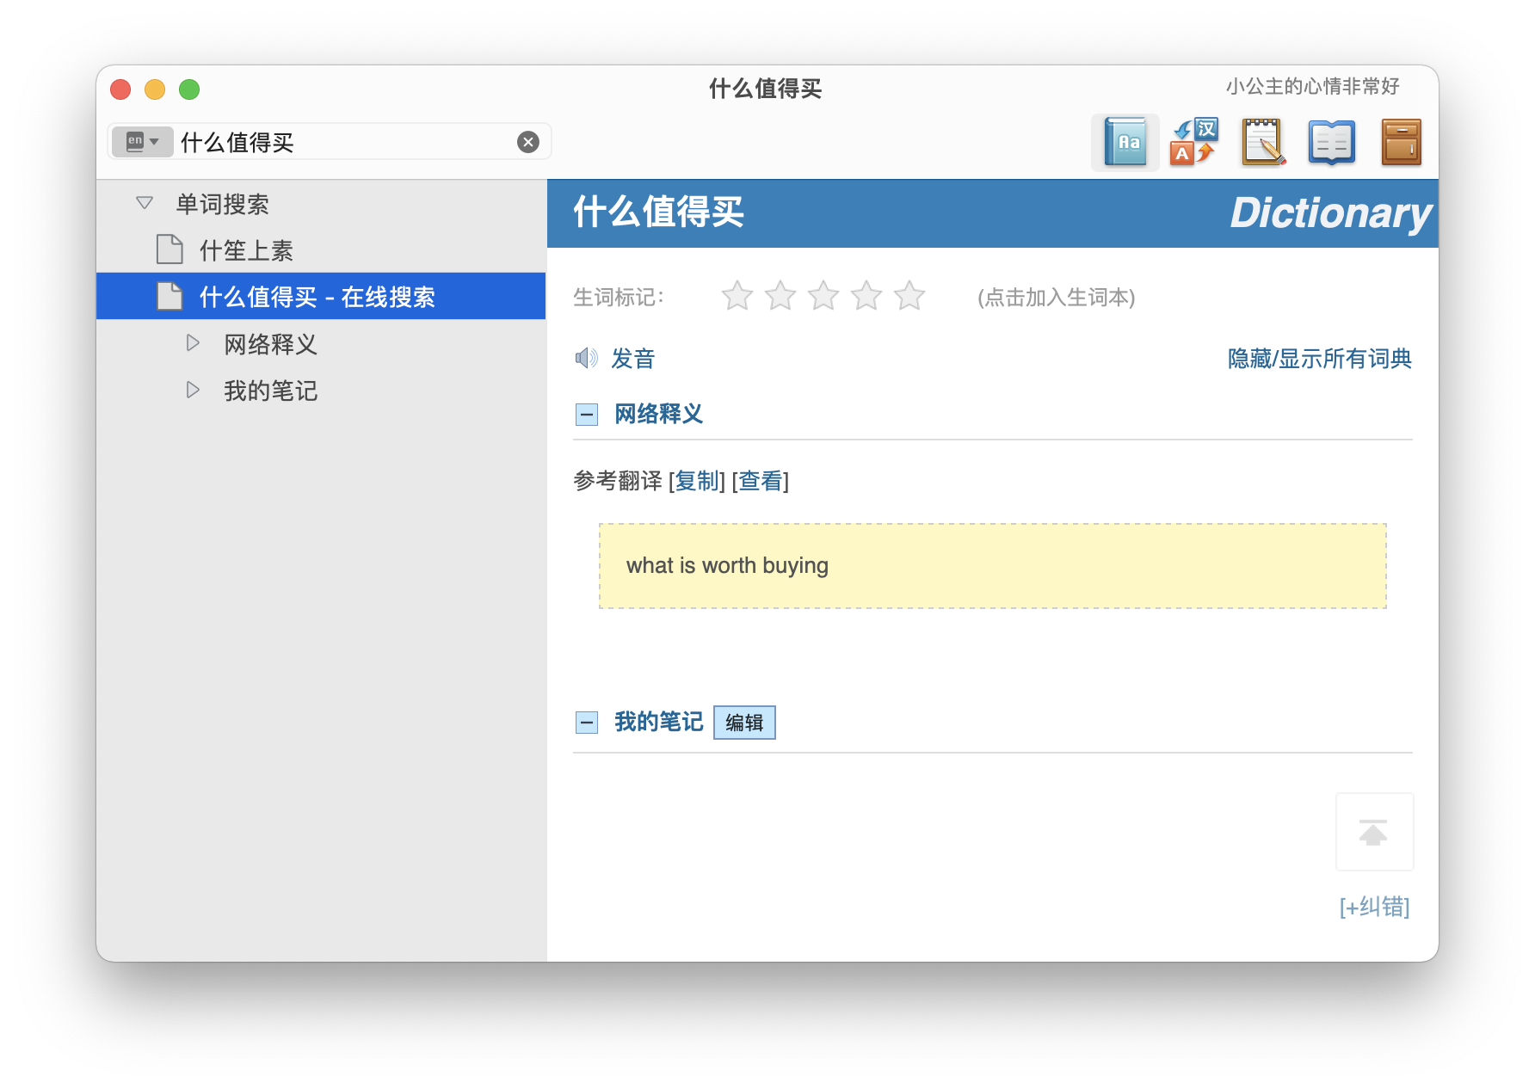
Task: Close the window with the red button
Action: [120, 89]
